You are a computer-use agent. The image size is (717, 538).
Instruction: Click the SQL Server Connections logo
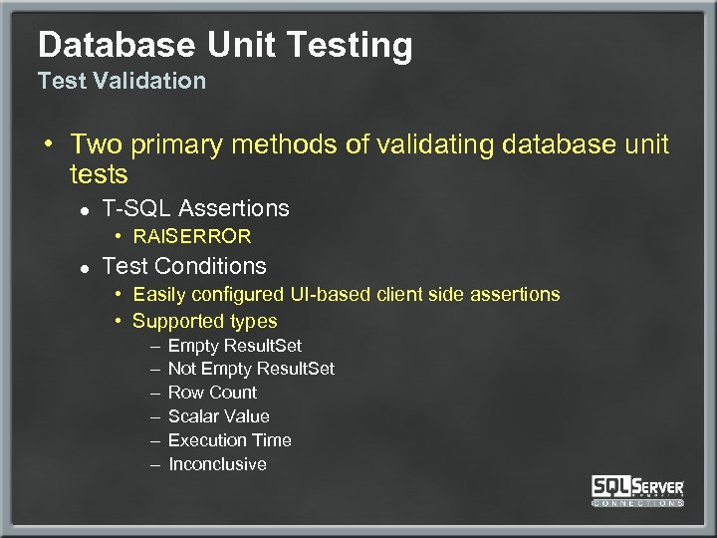coord(637,487)
